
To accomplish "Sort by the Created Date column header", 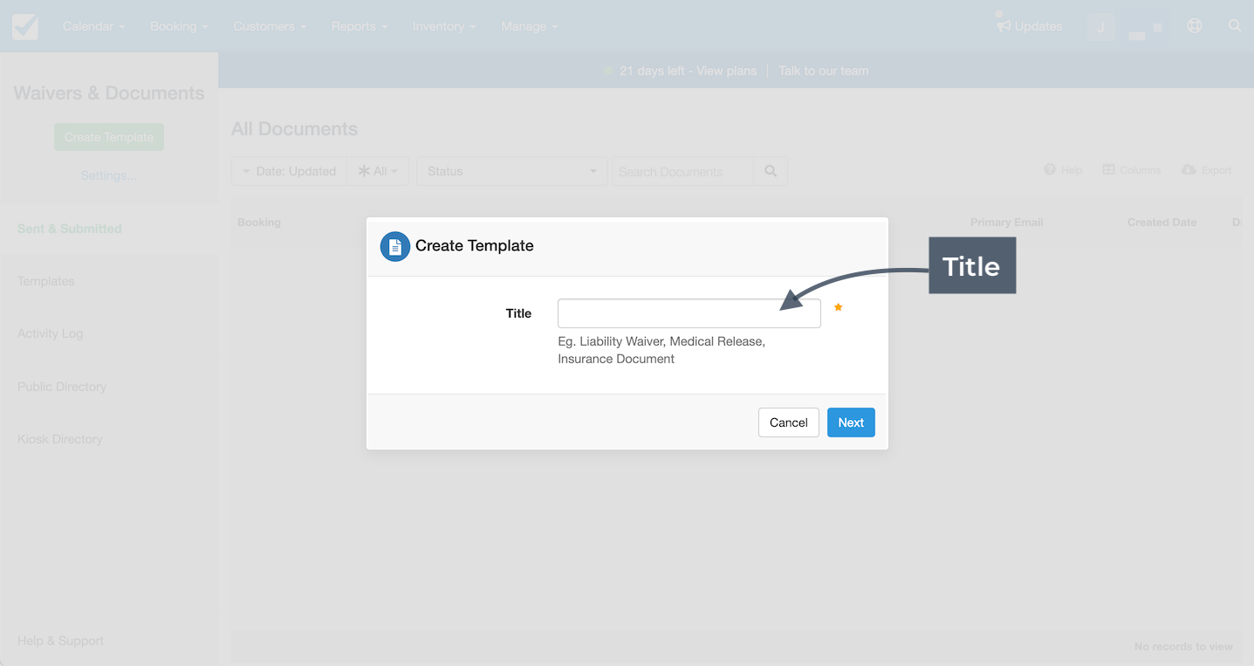I will (x=1161, y=223).
